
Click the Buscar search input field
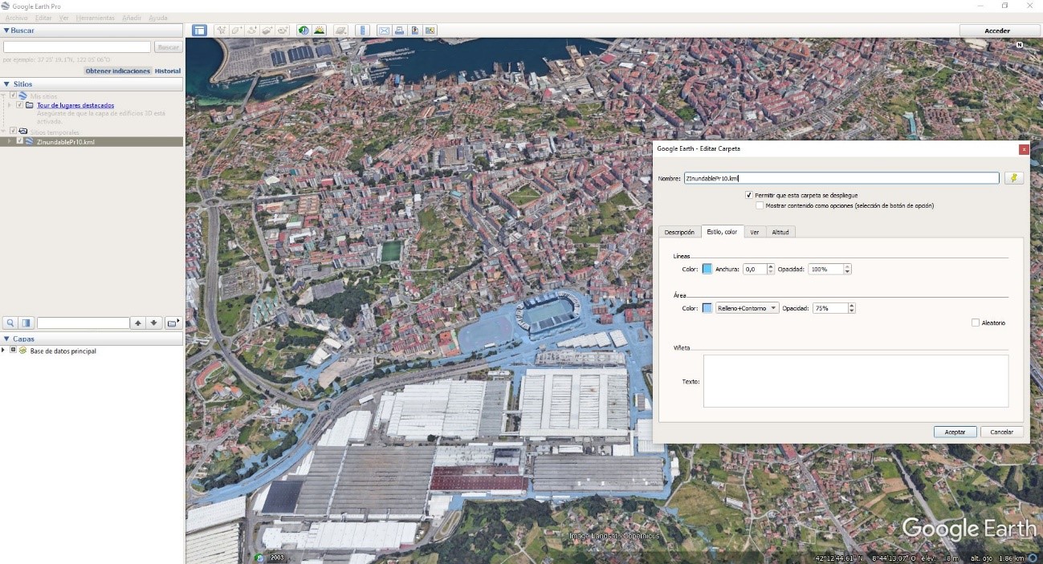77,47
